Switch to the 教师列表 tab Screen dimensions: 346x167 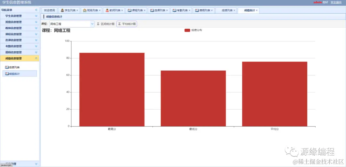point(113,10)
